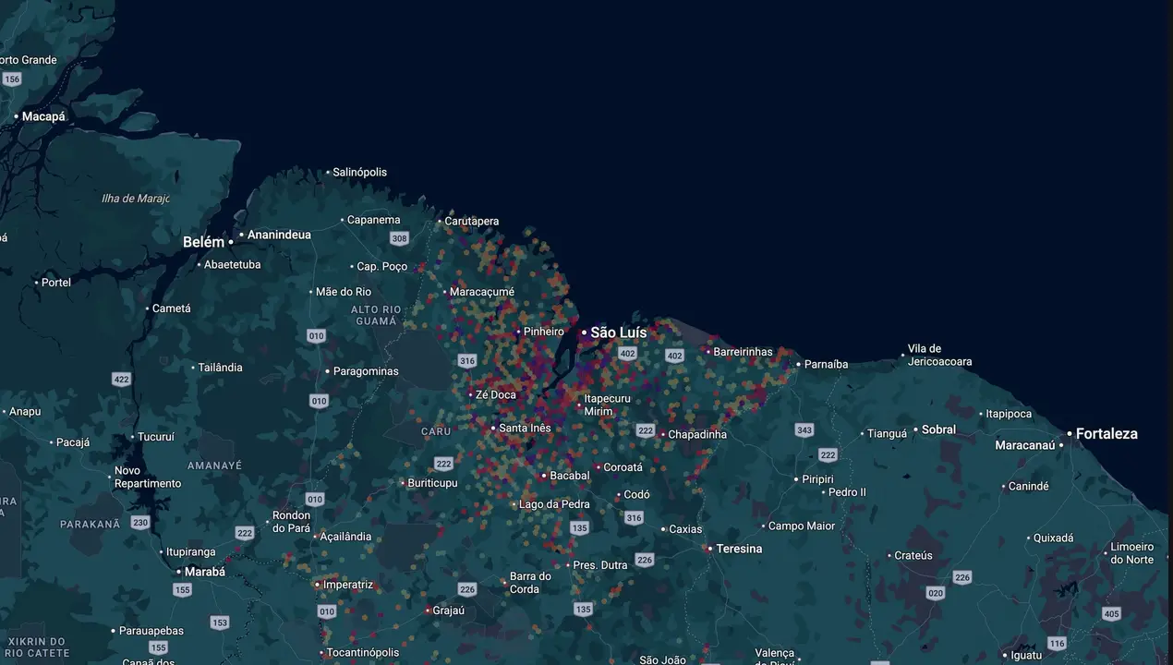Click the 153 route shield

click(x=219, y=623)
